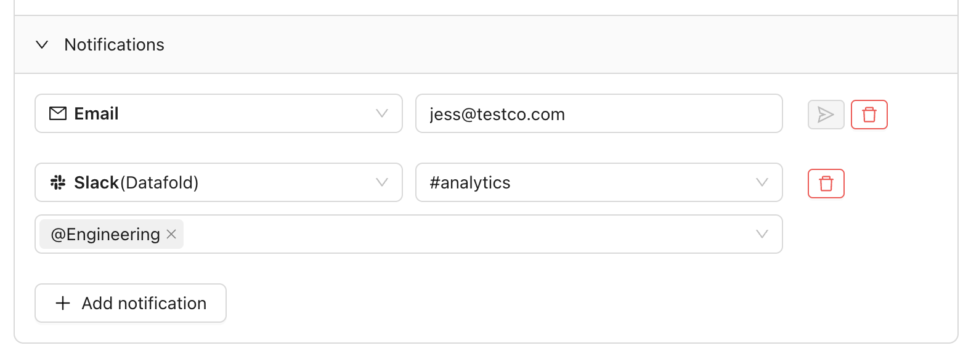Open the Email notification type dropdown arrow
This screenshot has width=971, height=356.
click(x=382, y=114)
